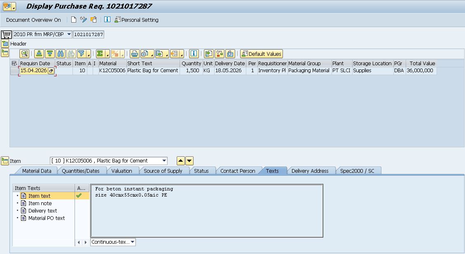Click the next item down-arrow button

click(x=189, y=161)
